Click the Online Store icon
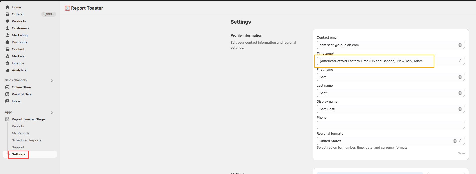The image size is (476, 174). [x=7, y=87]
